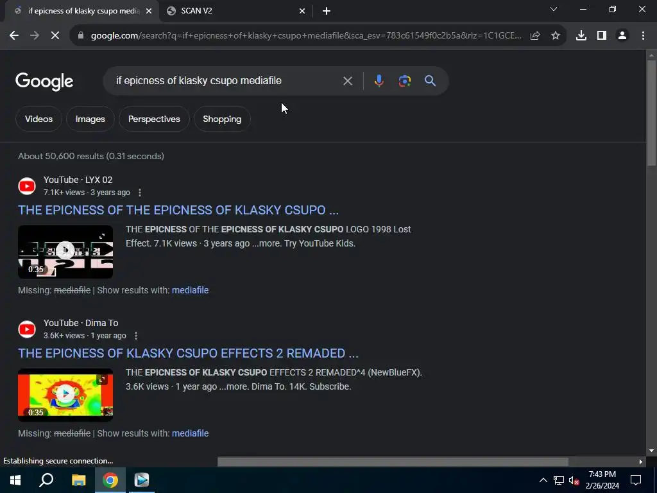Open Chrome downloads
Image resolution: width=657 pixels, height=493 pixels.
(x=581, y=36)
